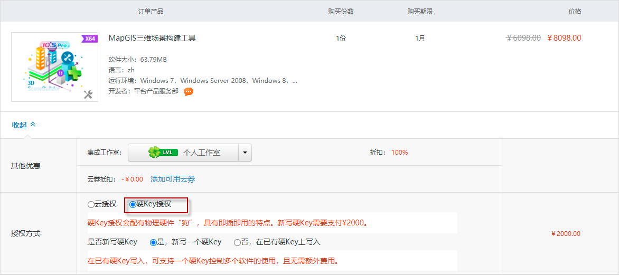Open the 集成工作室 dropdown arrow
The width and height of the screenshot is (619, 275).
pos(245,153)
